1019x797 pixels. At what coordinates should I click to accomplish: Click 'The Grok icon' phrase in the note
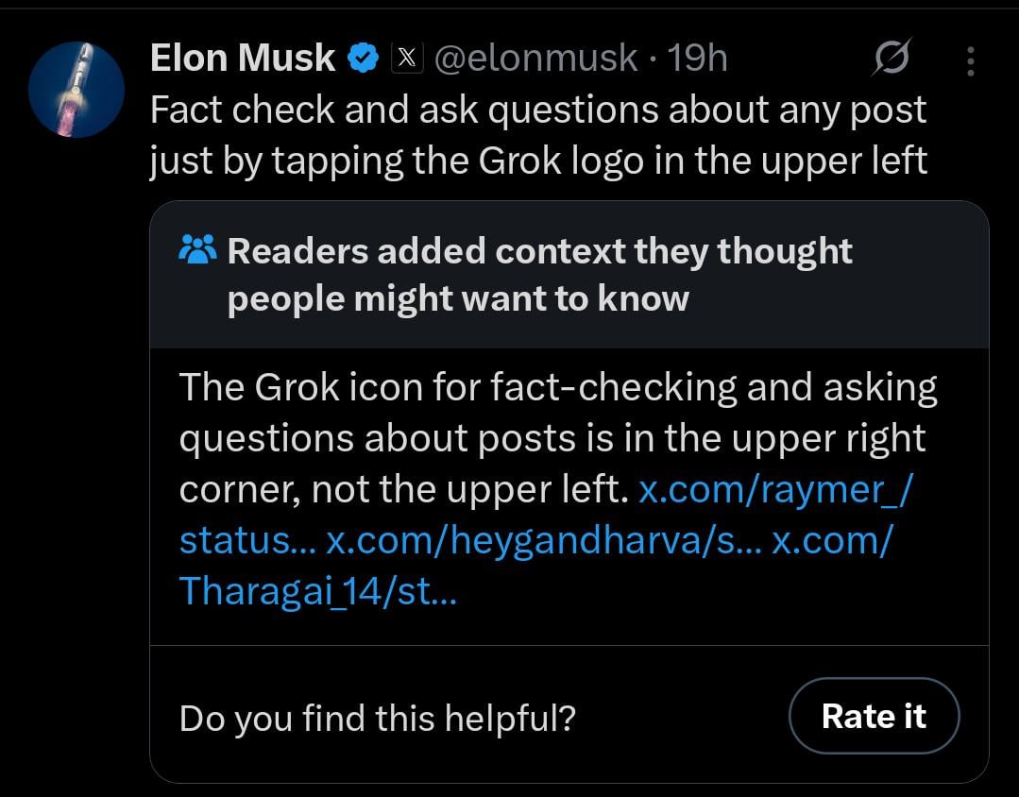click(x=300, y=388)
